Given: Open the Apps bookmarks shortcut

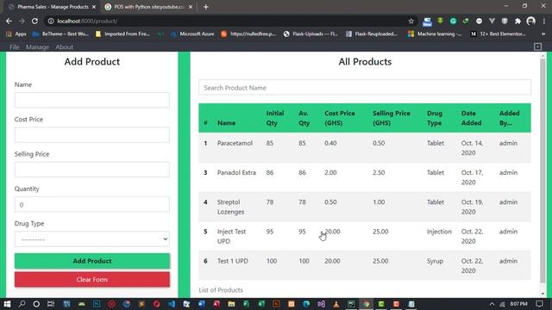Looking at the screenshot, I should click(16, 34).
